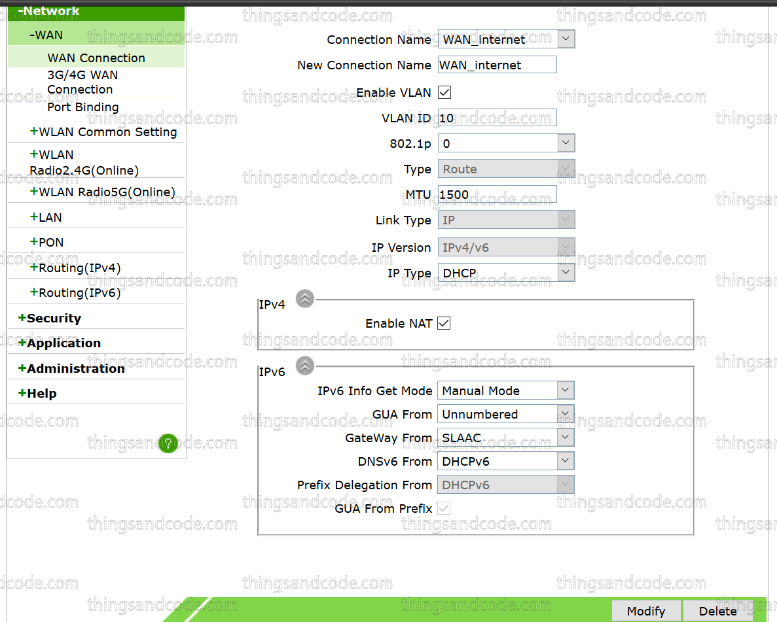The width and height of the screenshot is (777, 622).
Task: Toggle the Enable VLAN checkbox
Action: [444, 93]
